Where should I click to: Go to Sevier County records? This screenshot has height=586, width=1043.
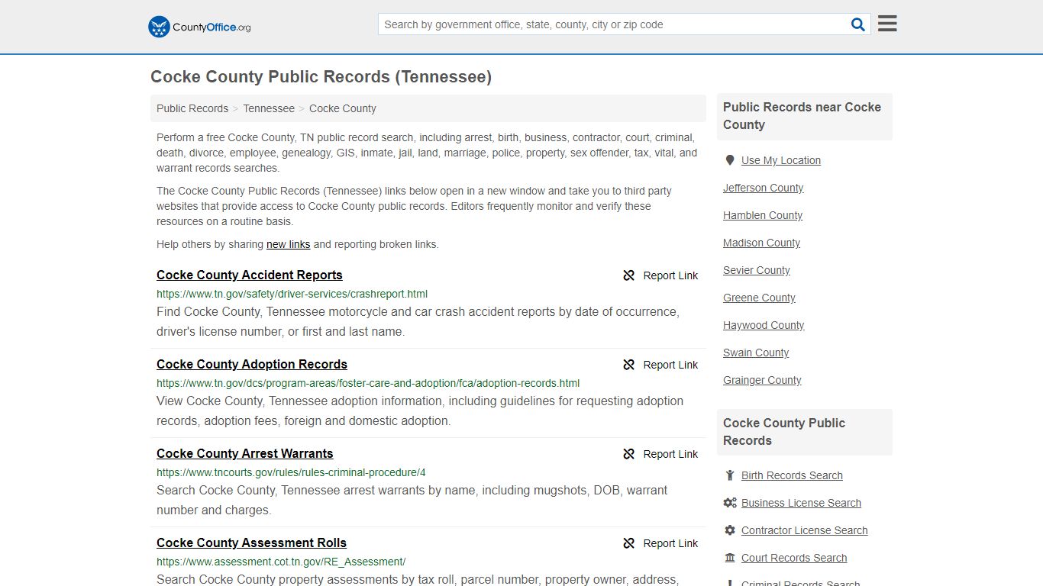757,270
